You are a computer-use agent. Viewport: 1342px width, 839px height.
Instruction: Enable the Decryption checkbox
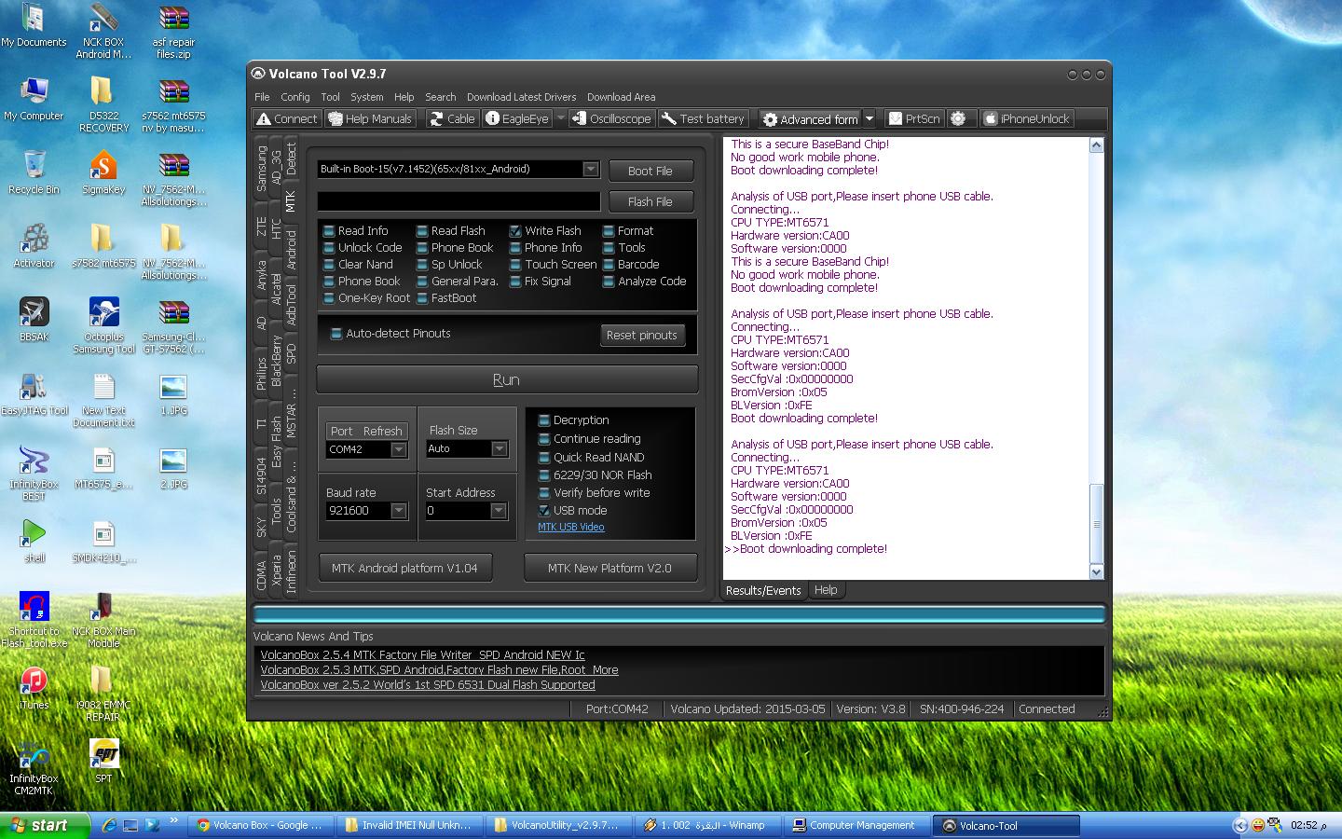click(543, 419)
